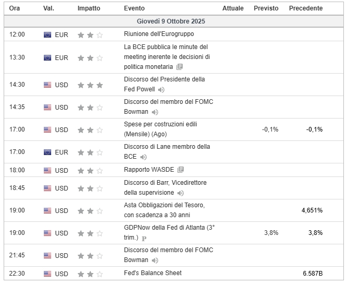Click speaker icon beside Barr Vicedirettore speech
The image size is (346, 284).
click(181, 193)
